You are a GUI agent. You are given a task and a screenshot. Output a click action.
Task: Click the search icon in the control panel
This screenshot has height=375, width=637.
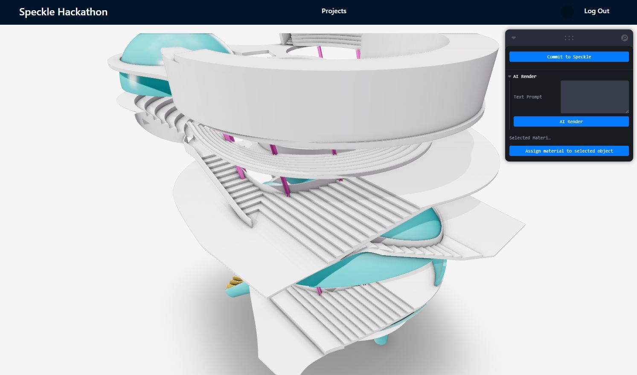coord(624,38)
